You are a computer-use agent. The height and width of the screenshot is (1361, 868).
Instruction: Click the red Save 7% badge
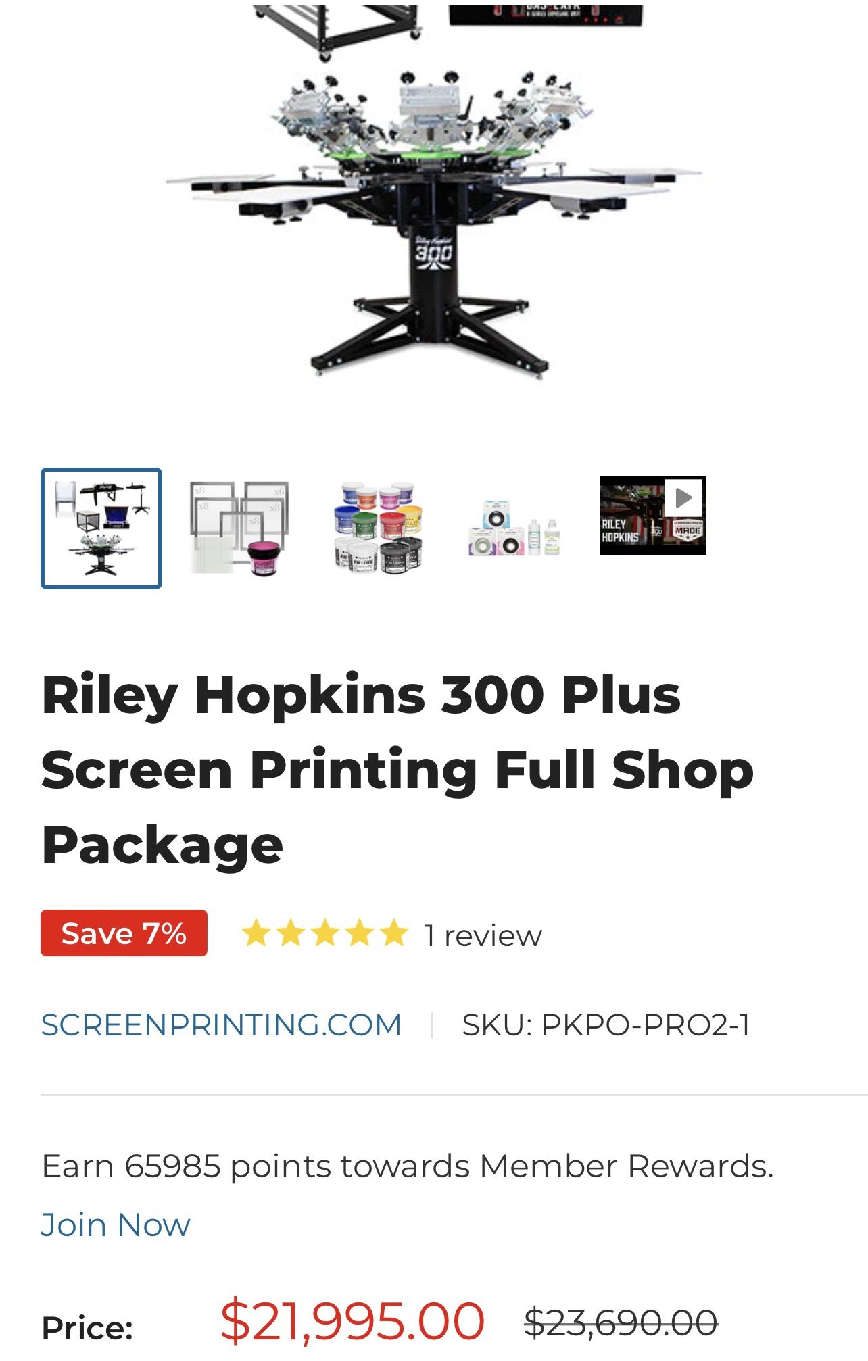(x=124, y=933)
